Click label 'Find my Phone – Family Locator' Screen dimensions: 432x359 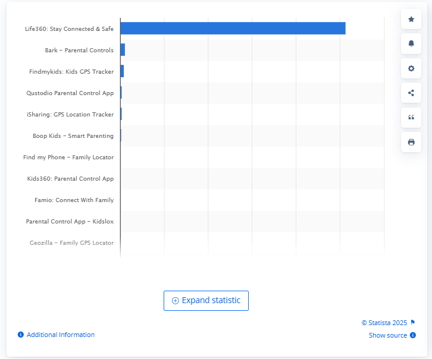[x=68, y=158]
